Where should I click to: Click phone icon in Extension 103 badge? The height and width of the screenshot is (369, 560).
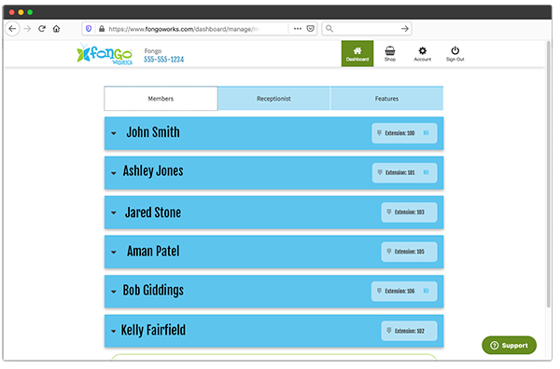click(389, 212)
